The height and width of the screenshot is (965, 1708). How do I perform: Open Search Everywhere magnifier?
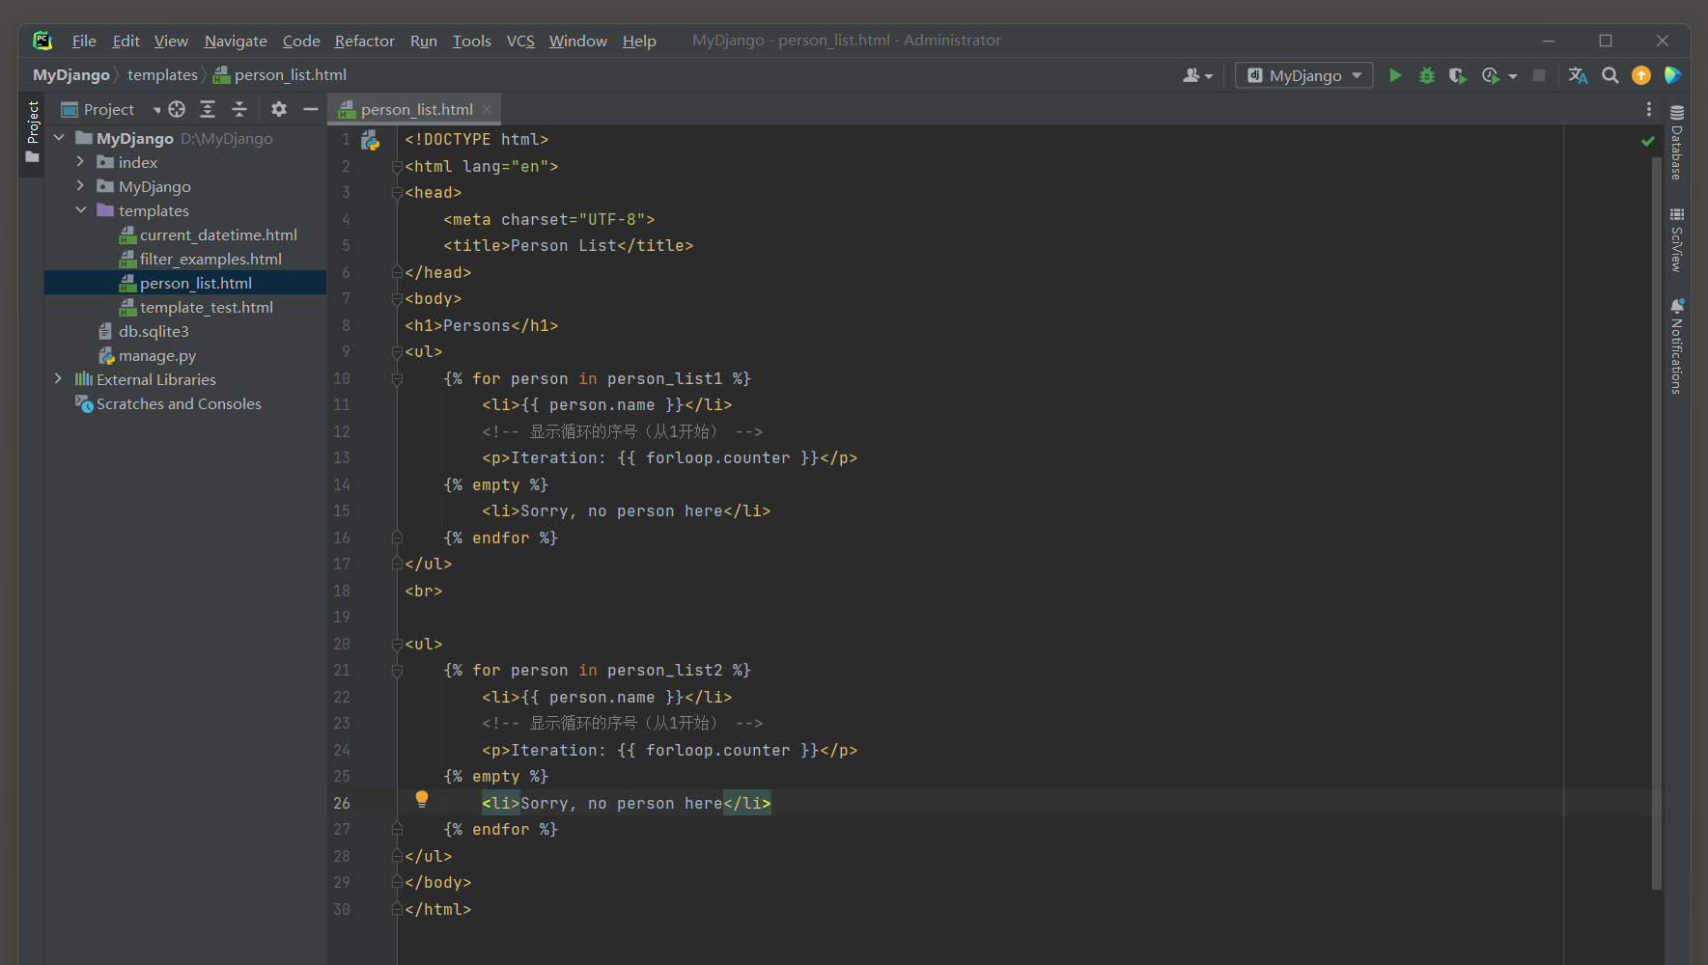(x=1610, y=75)
